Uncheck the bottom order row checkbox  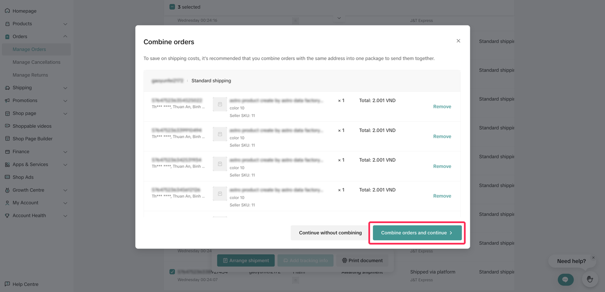(x=172, y=272)
